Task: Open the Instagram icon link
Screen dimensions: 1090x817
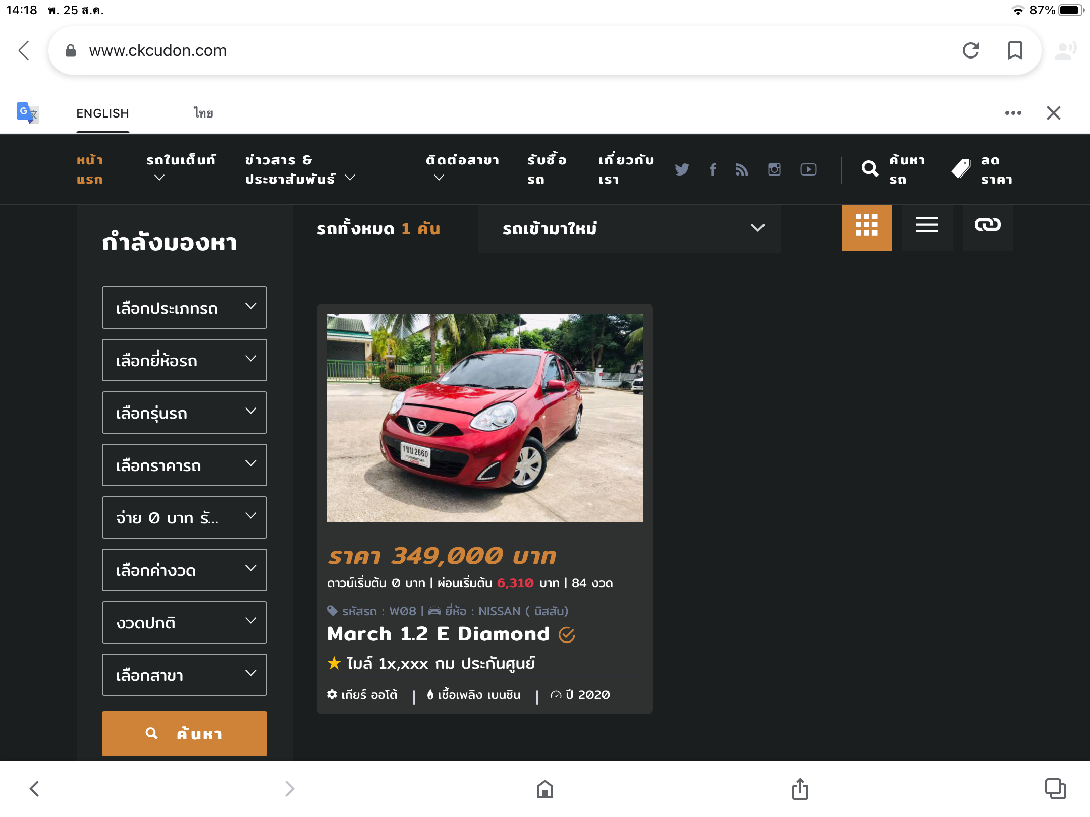Action: pos(774,169)
